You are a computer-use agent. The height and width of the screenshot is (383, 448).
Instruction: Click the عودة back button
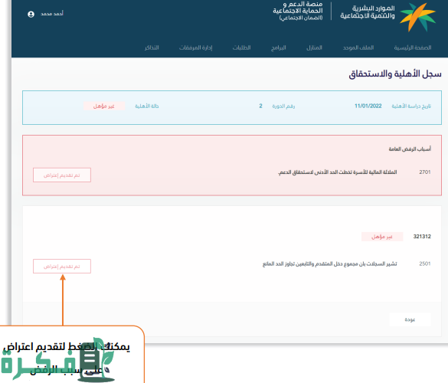click(x=410, y=319)
